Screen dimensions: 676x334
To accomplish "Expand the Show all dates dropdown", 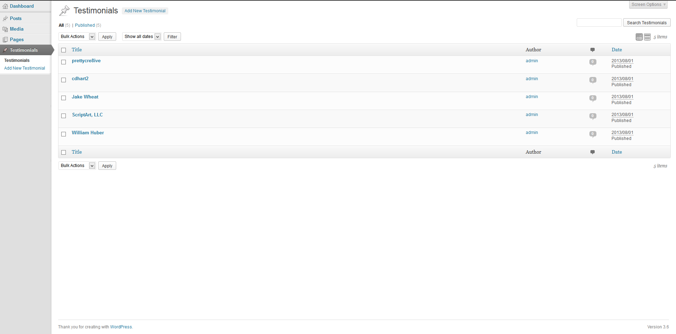I will coord(142,37).
